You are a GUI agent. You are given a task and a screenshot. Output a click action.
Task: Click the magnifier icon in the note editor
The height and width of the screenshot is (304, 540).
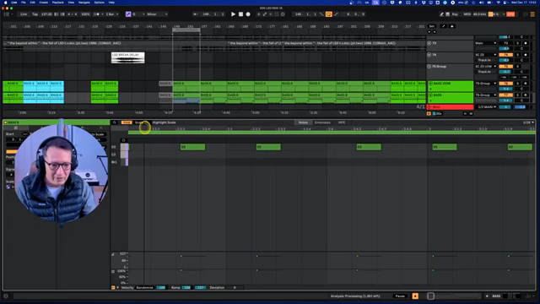[x=115, y=122]
